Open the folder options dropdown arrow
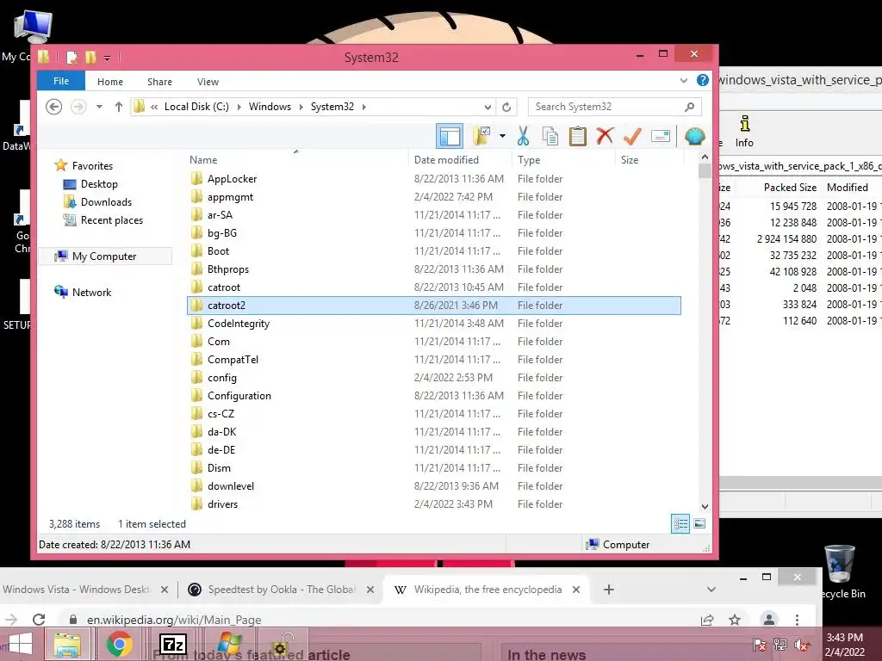The width and height of the screenshot is (882, 661). coord(502,136)
